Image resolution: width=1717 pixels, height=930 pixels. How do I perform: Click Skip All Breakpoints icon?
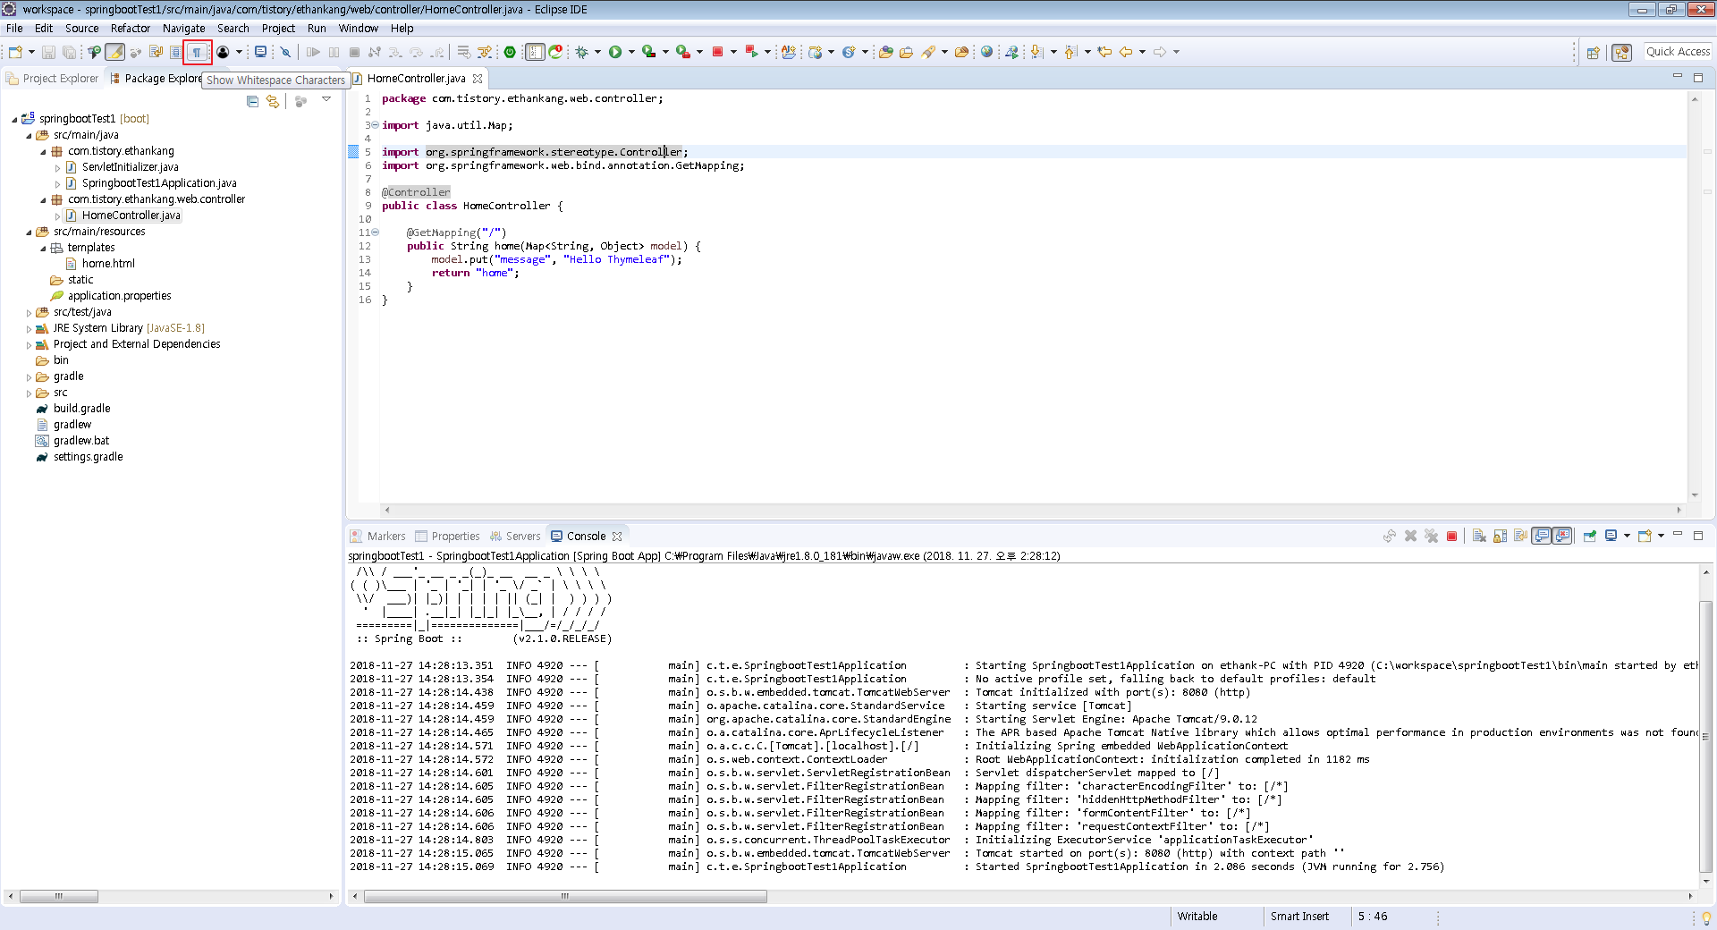(x=285, y=52)
